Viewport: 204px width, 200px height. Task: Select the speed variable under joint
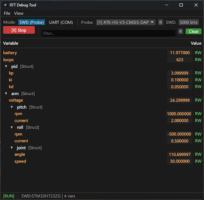click(x=20, y=161)
